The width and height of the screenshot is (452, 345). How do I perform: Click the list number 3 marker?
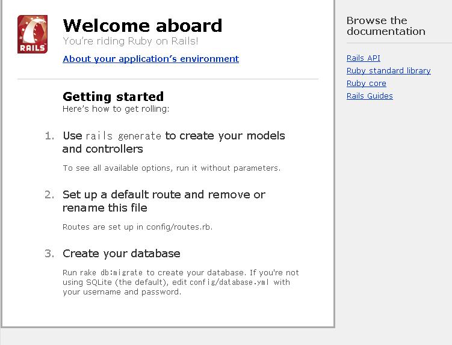[x=49, y=254]
